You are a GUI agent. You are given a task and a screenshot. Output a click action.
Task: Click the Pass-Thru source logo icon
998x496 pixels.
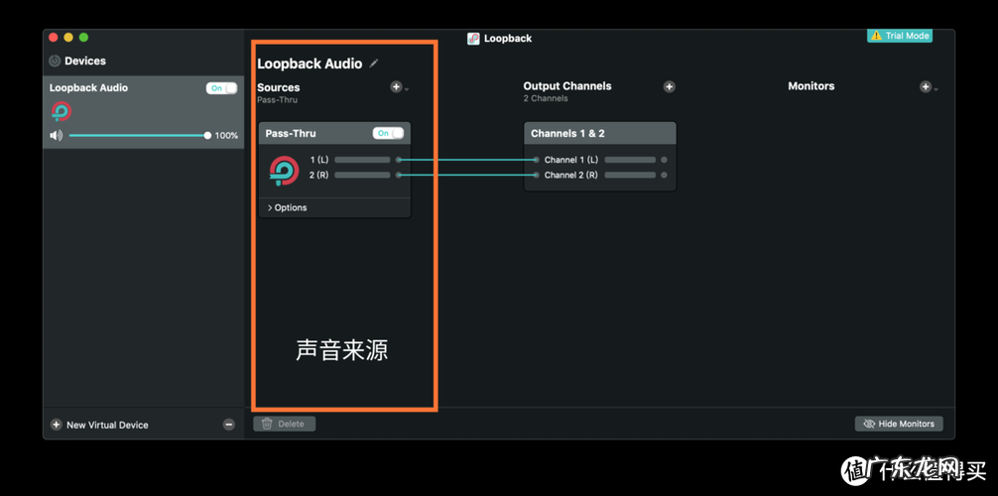[x=284, y=171]
